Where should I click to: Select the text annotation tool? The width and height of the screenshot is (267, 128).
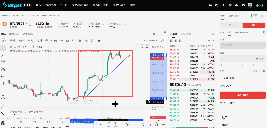3,90
